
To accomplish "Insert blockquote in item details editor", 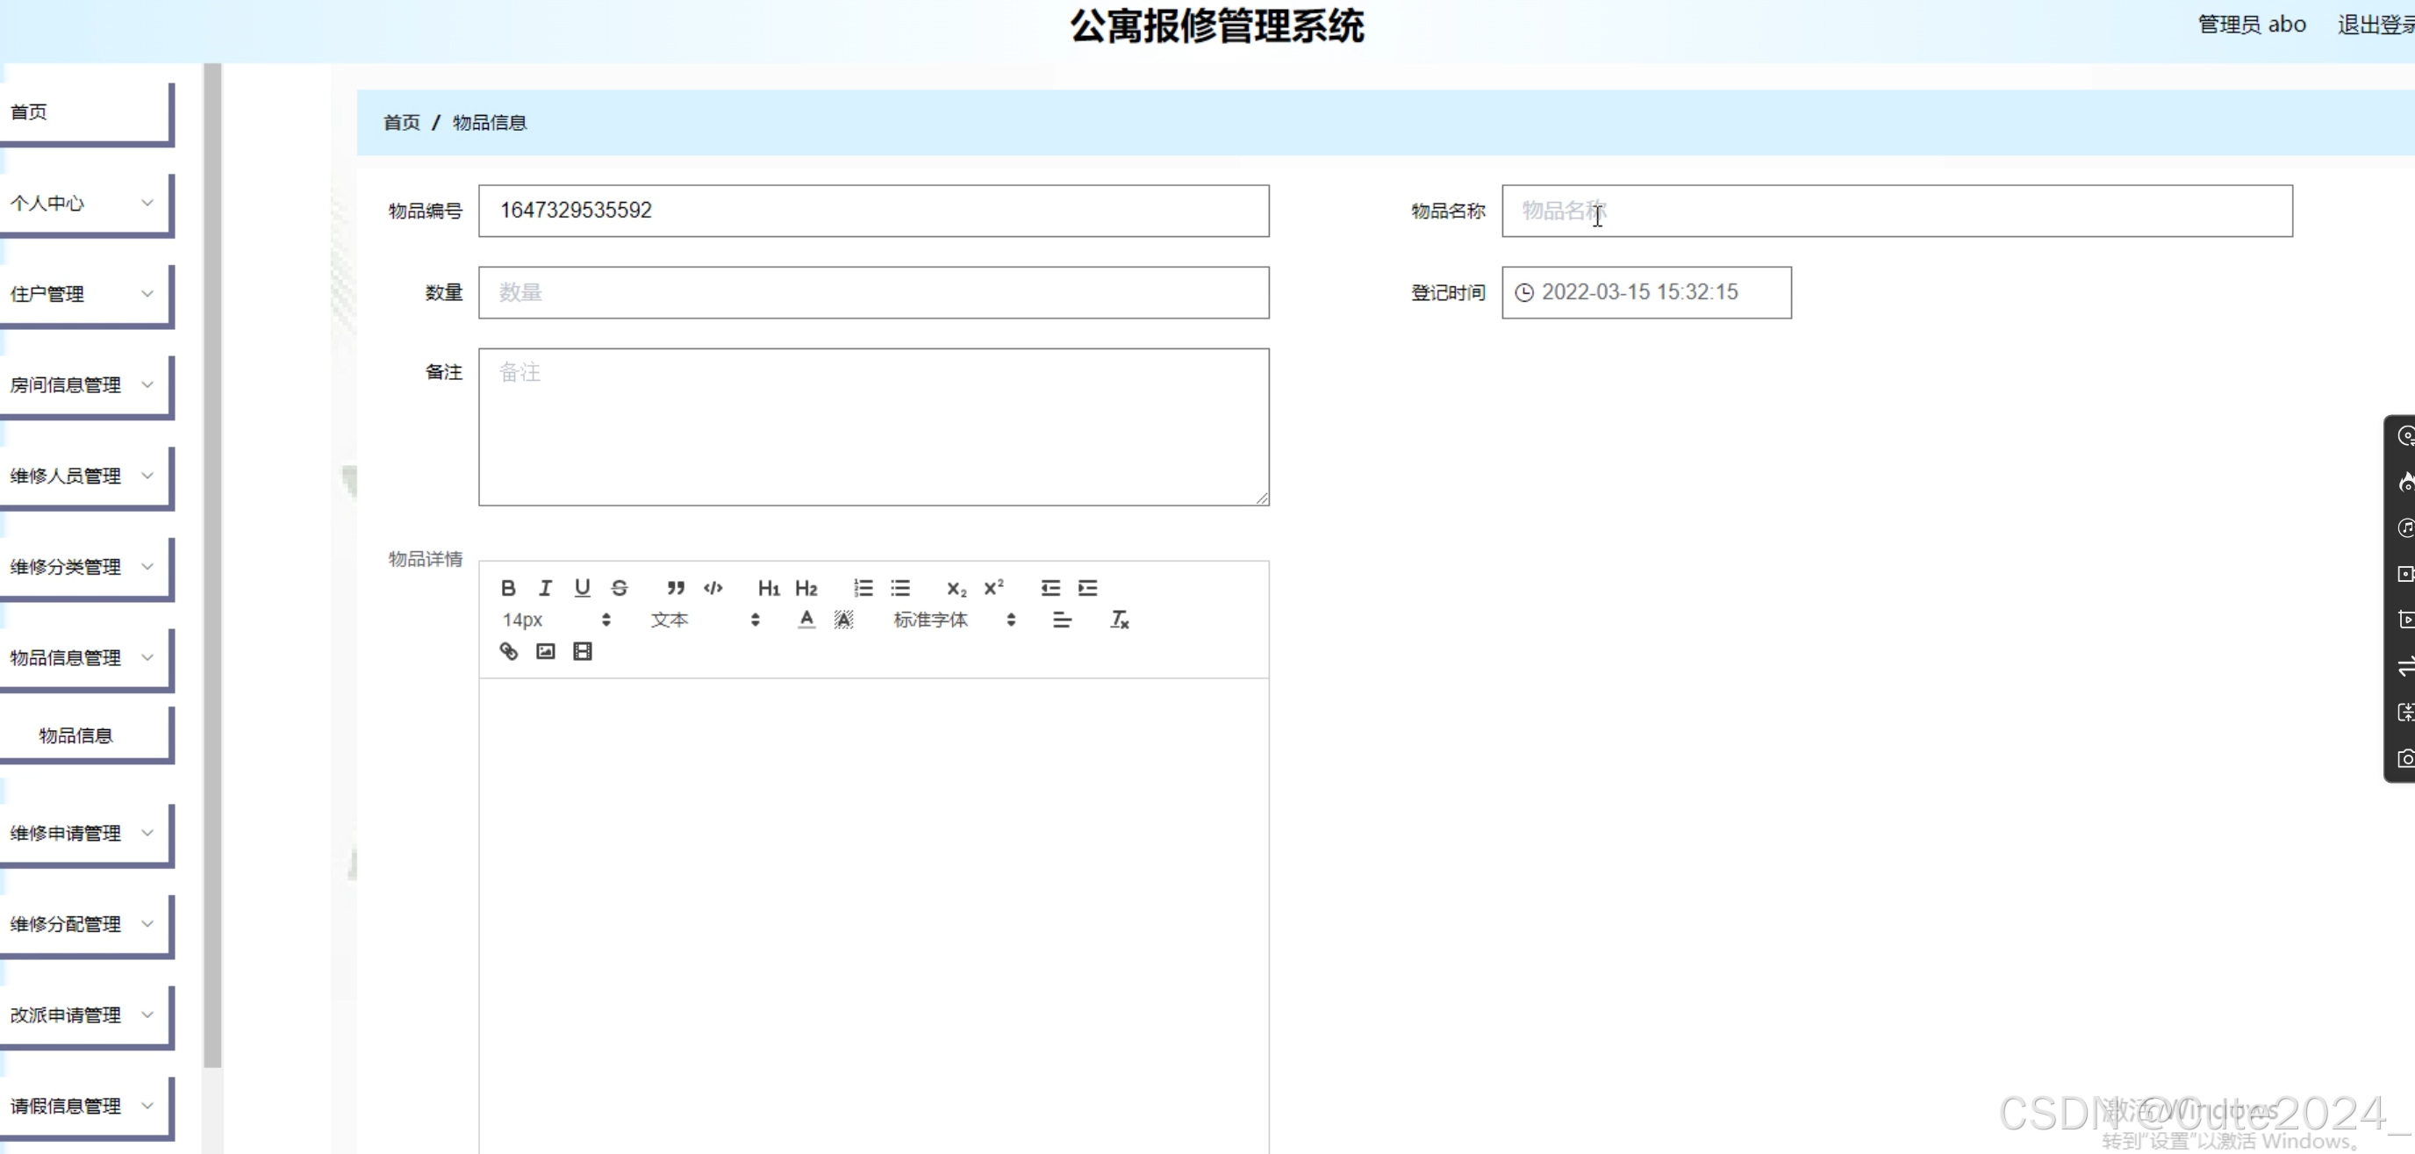I will tap(675, 588).
